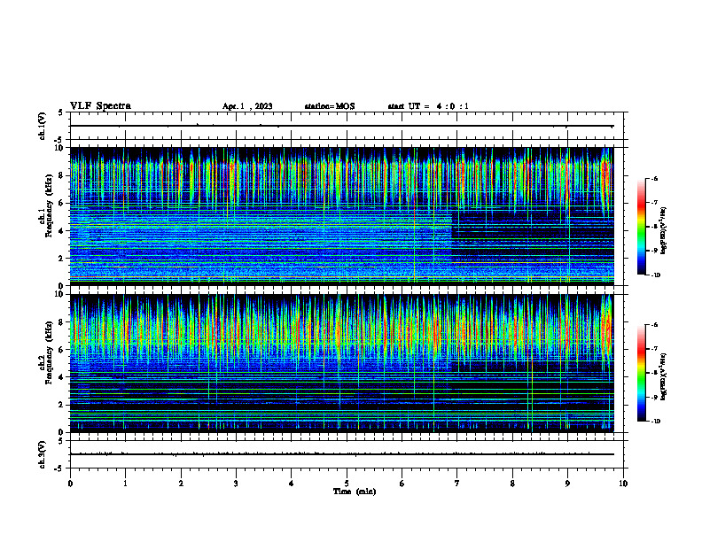Click the "-7" label on ch.1 colorbar
The width and height of the screenshot is (702, 542).
tap(654, 203)
